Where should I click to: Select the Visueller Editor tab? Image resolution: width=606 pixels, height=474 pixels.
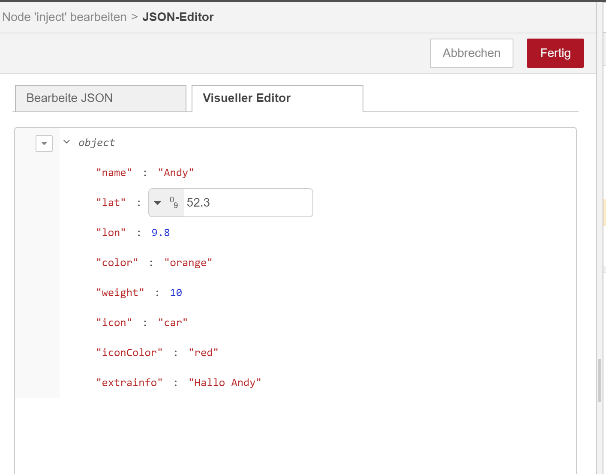(277, 98)
